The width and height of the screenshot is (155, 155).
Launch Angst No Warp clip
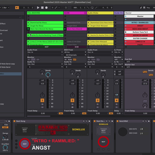tap(28, 26)
